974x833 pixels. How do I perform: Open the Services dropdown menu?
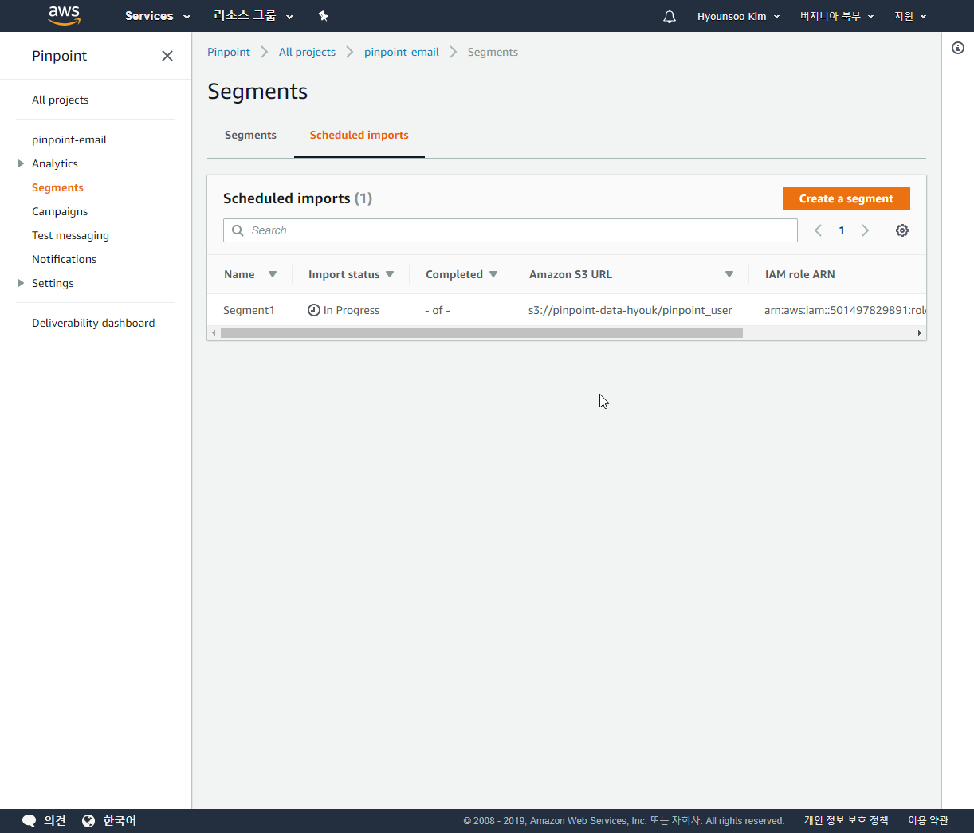[158, 16]
